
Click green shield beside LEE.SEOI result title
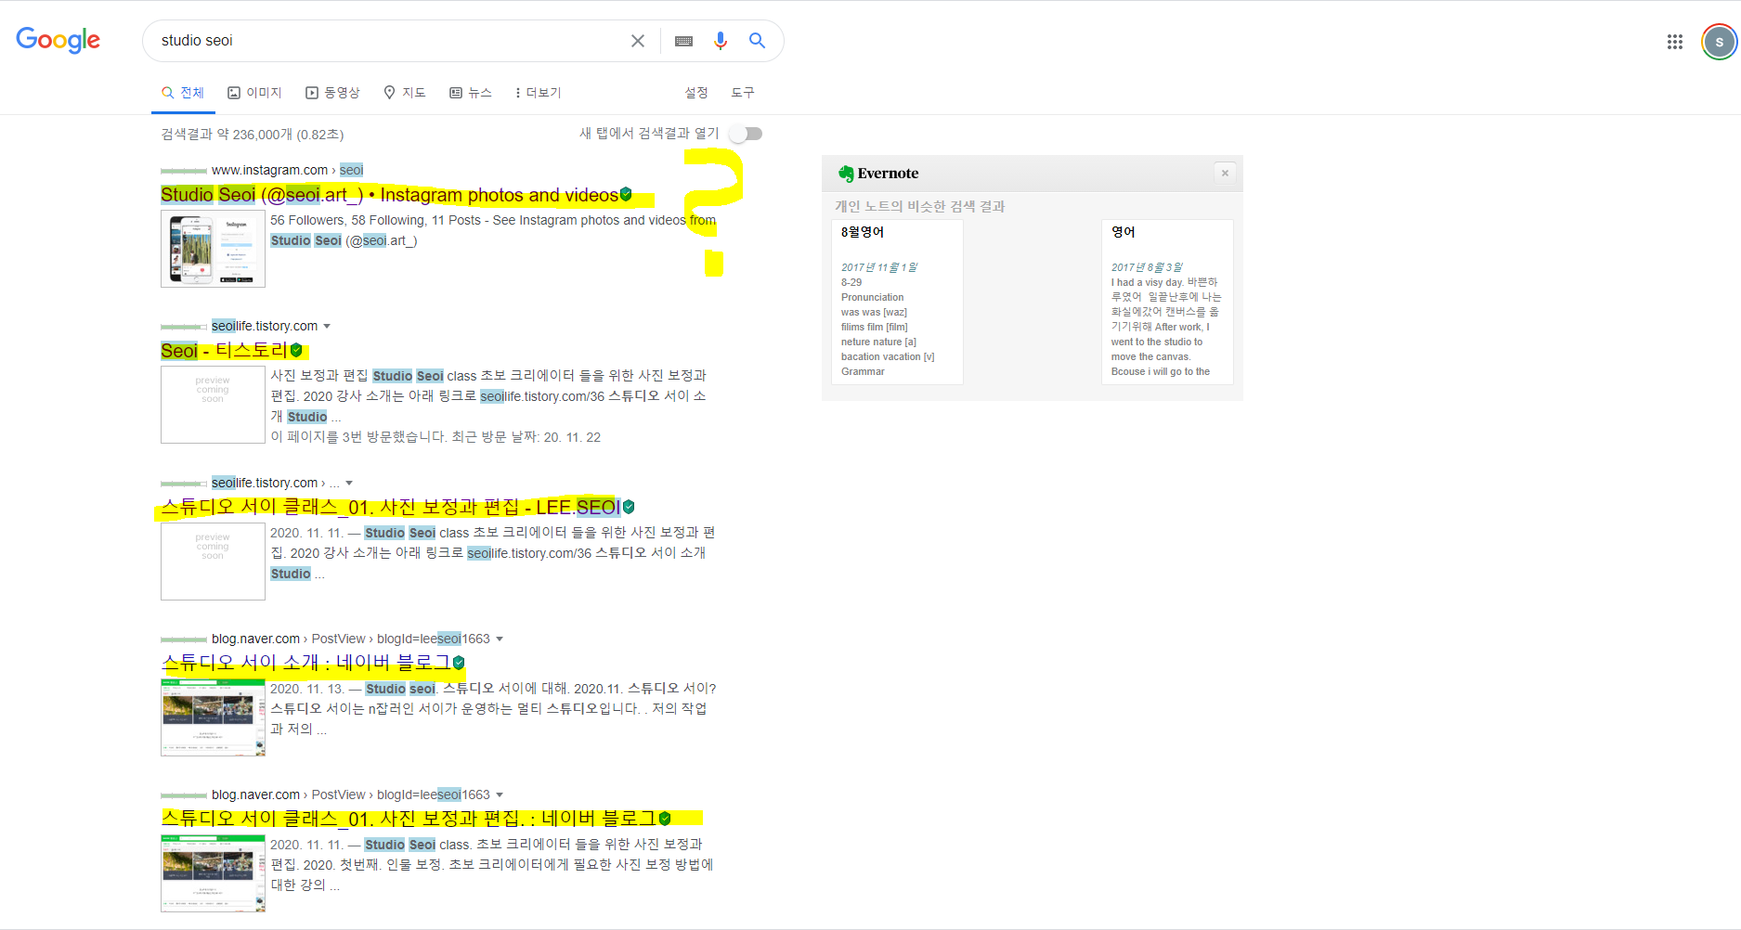coord(629,507)
